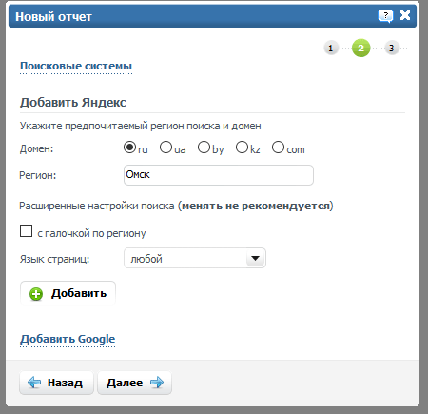Open the help speech-bubble icon
Image resolution: width=428 pixels, height=414 pixels.
click(385, 16)
